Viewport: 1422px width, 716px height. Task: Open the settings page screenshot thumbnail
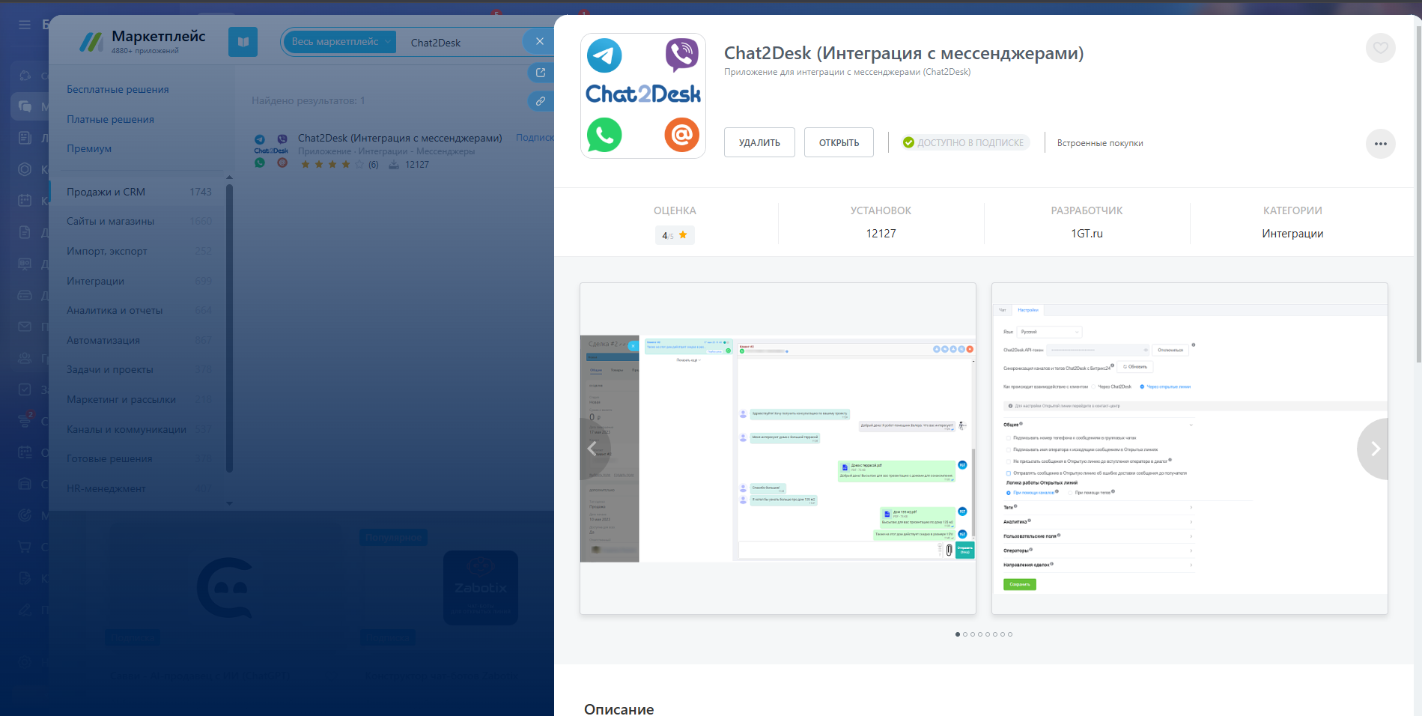(1188, 449)
